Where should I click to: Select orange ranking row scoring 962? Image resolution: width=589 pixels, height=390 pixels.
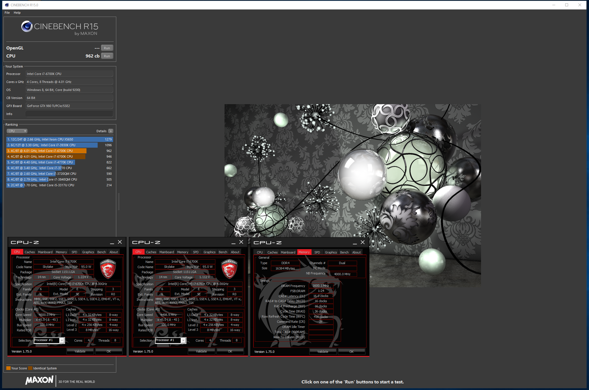pyautogui.click(x=60, y=151)
